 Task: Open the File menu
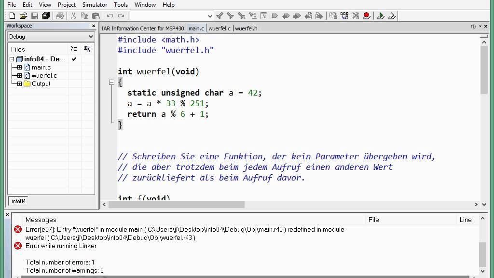pos(12,5)
